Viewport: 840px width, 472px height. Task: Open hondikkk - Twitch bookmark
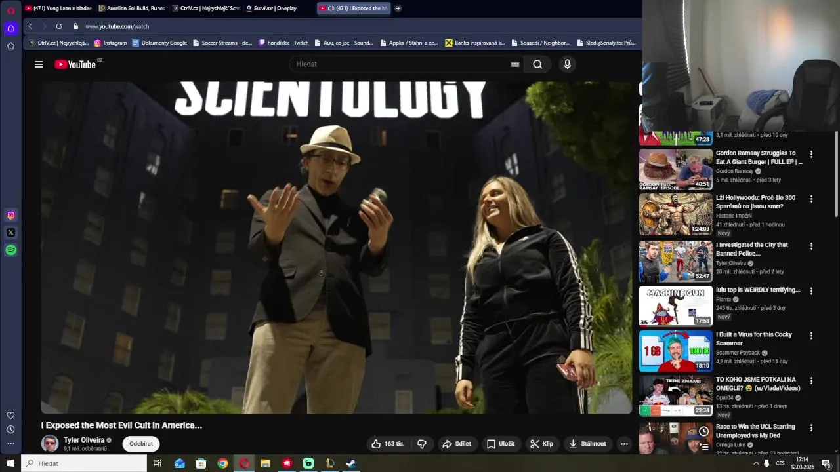point(283,43)
